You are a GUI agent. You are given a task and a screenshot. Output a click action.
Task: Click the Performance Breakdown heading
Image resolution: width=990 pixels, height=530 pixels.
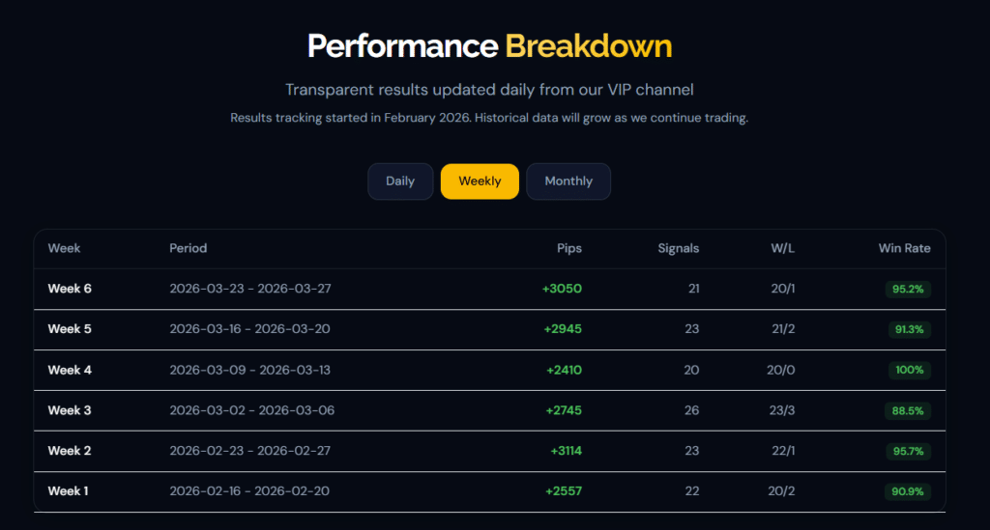pyautogui.click(x=489, y=46)
